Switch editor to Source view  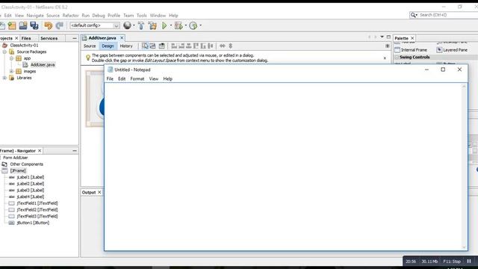tap(90, 46)
